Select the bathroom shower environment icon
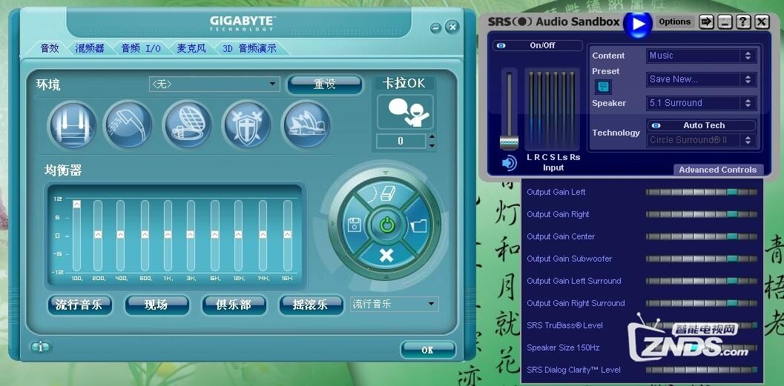 (x=128, y=124)
